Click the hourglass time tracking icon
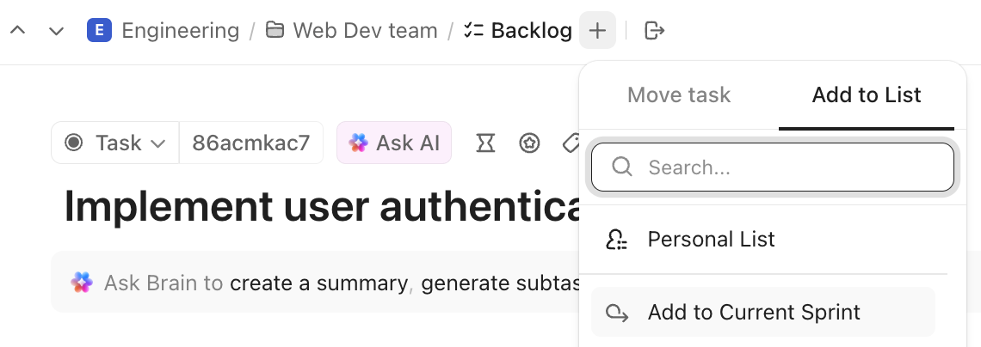The width and height of the screenshot is (981, 347). [x=486, y=143]
